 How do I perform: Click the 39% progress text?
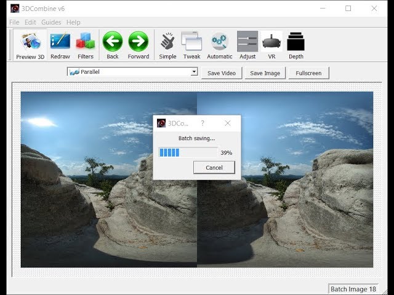226,153
